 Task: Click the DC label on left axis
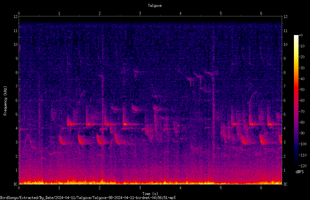click(16, 184)
